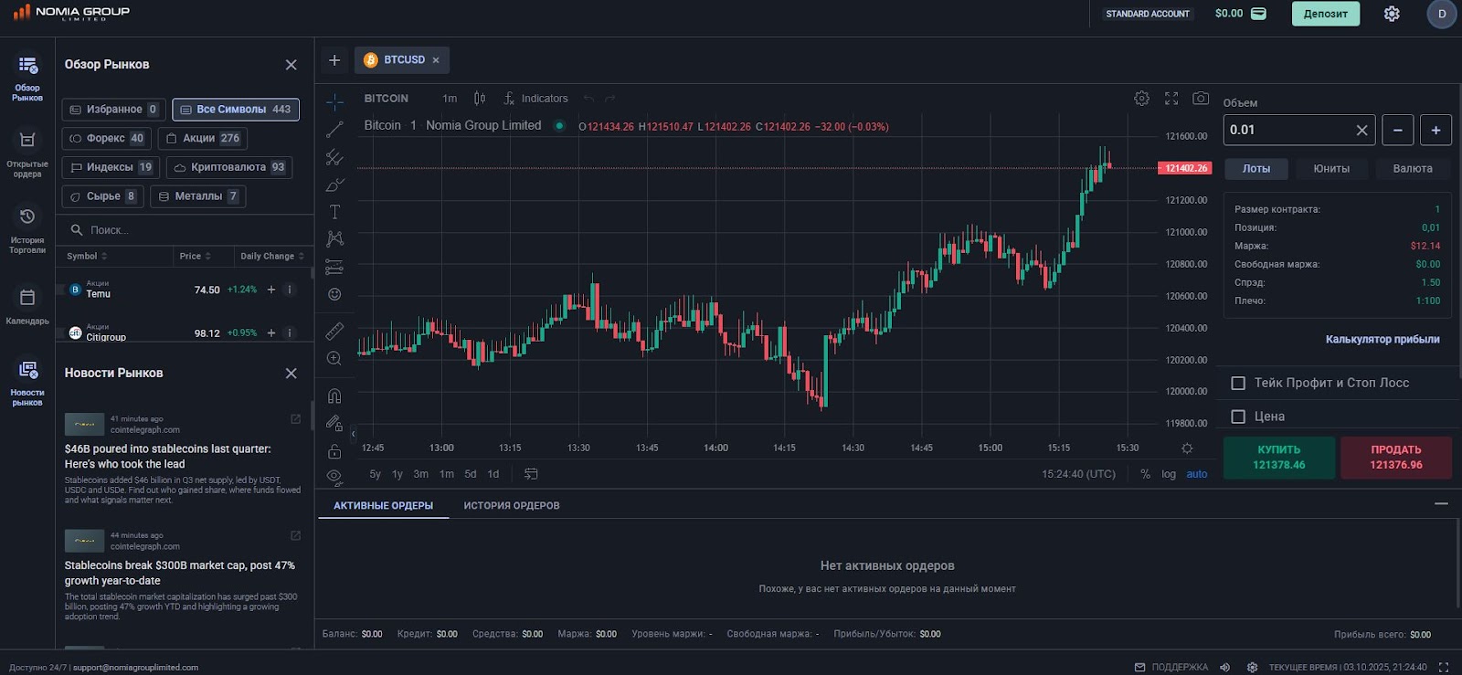Pick the ruler measure tool

click(x=334, y=331)
